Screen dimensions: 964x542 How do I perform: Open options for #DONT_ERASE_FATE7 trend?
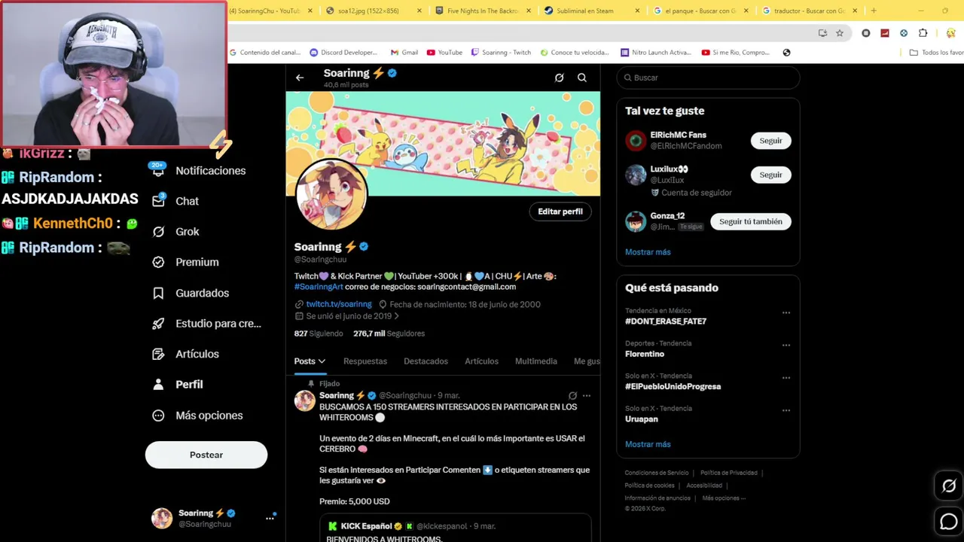[786, 313]
